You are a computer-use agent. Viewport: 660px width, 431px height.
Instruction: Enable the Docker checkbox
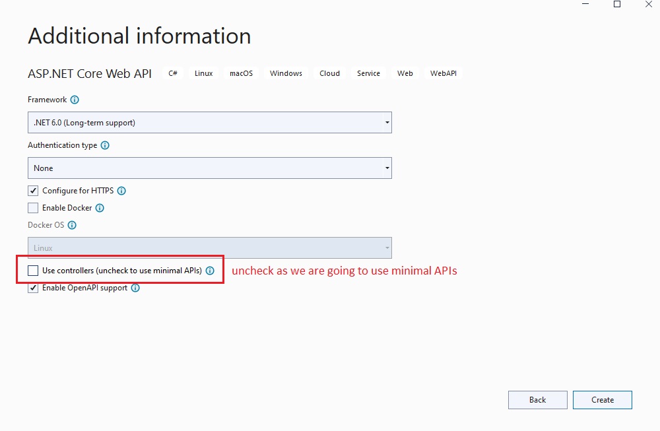click(33, 208)
